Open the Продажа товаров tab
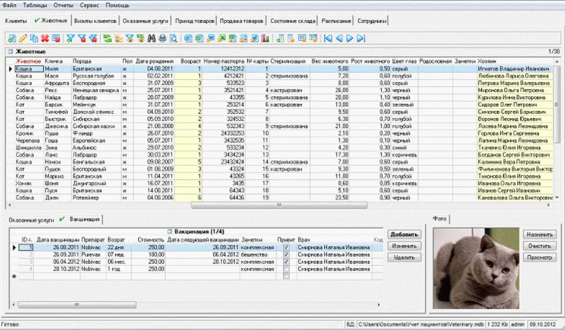 pyautogui.click(x=242, y=21)
